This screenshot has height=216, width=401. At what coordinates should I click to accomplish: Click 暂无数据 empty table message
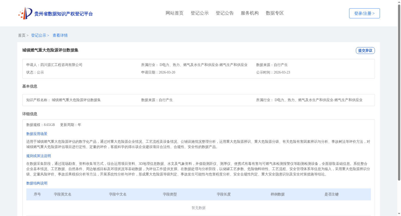[x=198, y=208]
